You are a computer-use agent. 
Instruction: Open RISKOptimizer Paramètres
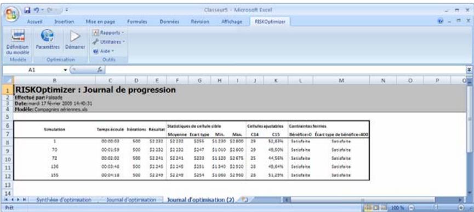coord(48,40)
